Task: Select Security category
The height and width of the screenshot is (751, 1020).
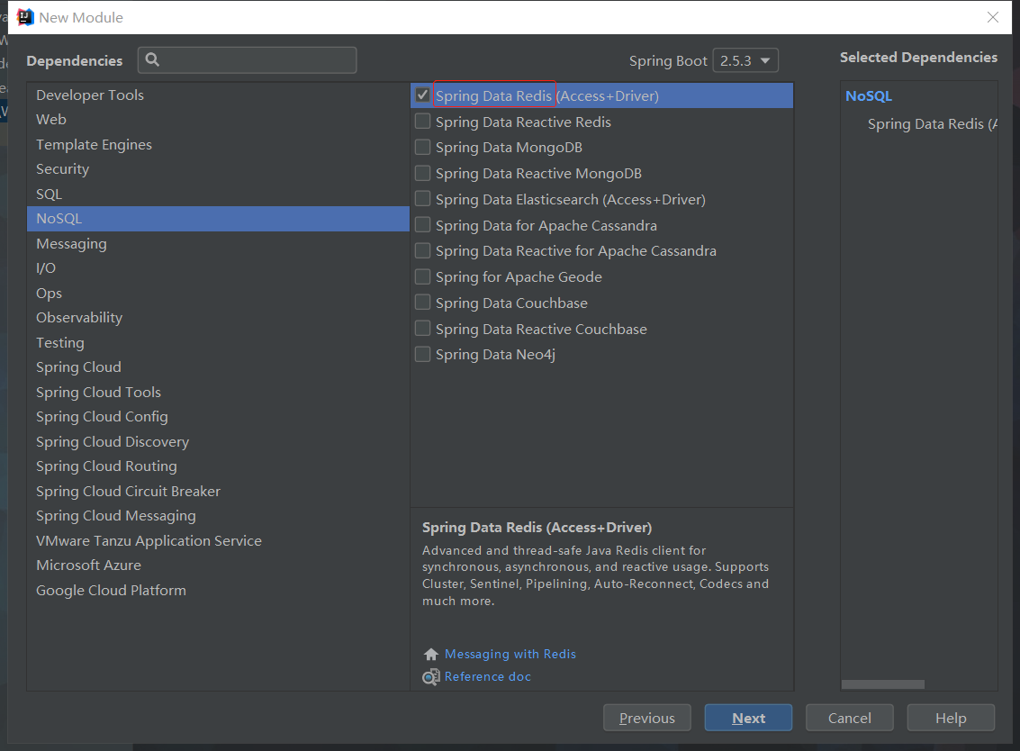Action: click(x=218, y=169)
